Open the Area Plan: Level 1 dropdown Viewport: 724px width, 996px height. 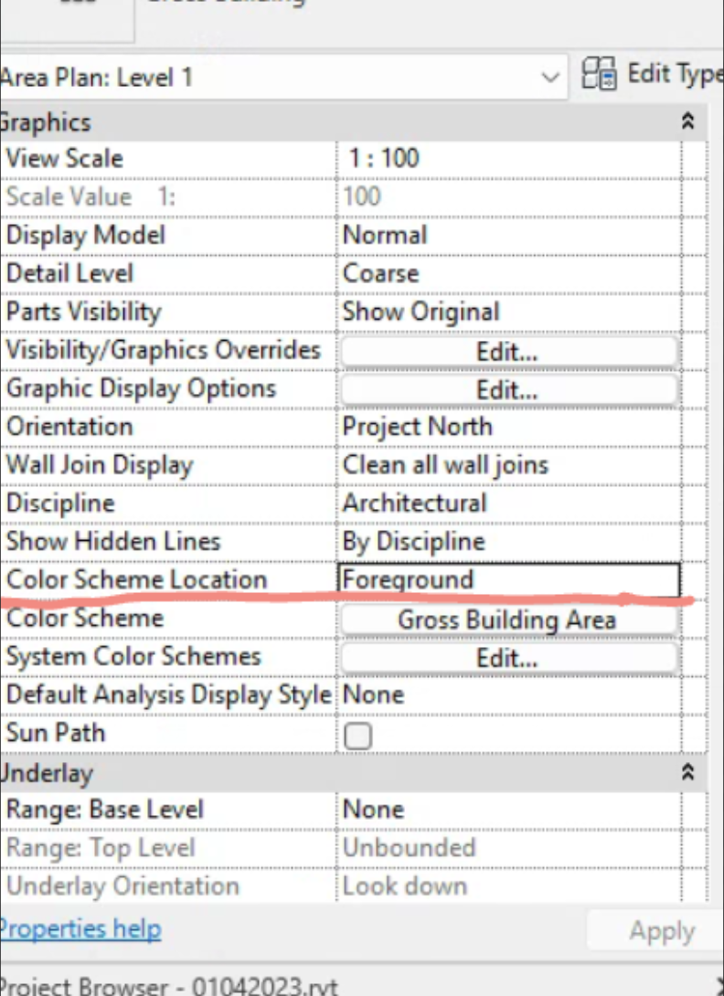(282, 78)
